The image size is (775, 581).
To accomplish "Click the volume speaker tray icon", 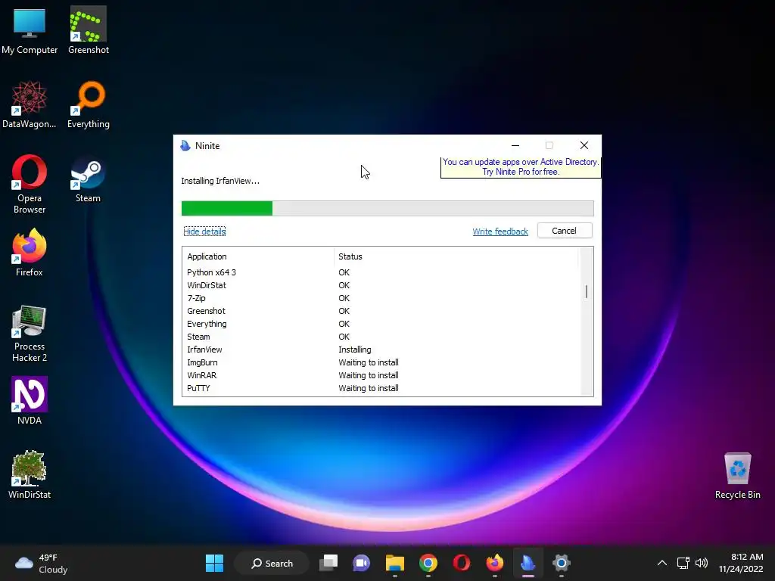I will click(702, 563).
